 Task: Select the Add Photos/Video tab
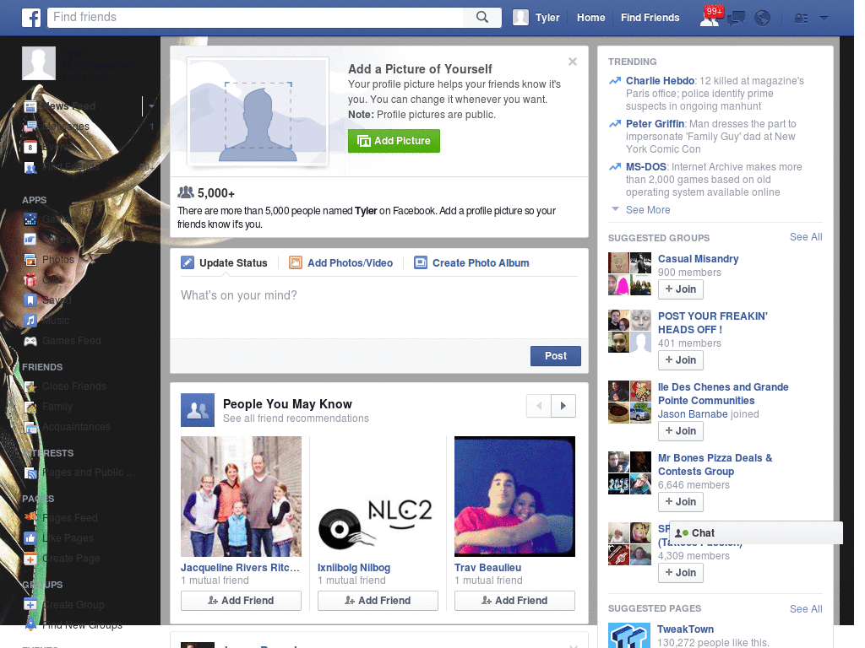(x=341, y=263)
